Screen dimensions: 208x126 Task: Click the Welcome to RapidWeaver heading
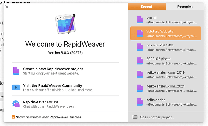(65, 44)
